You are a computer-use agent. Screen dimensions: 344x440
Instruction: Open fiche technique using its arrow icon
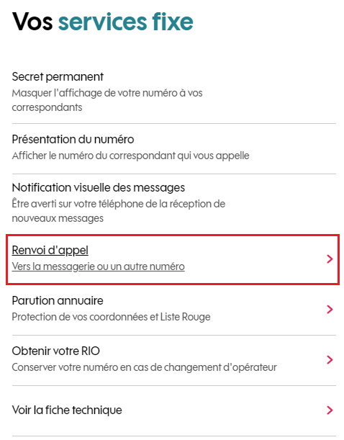pos(330,410)
